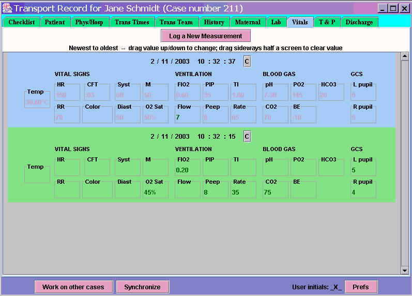
Task: Go to the Maternal tab
Action: click(248, 22)
